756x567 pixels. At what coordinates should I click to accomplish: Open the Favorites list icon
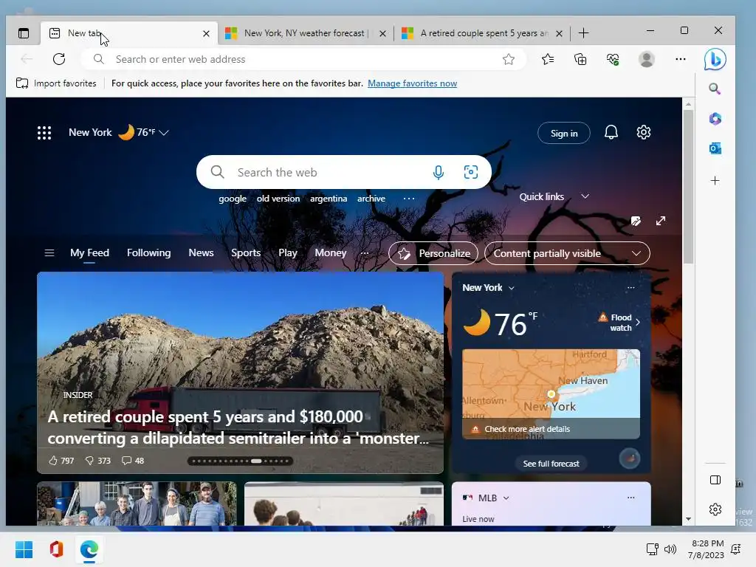[548, 59]
